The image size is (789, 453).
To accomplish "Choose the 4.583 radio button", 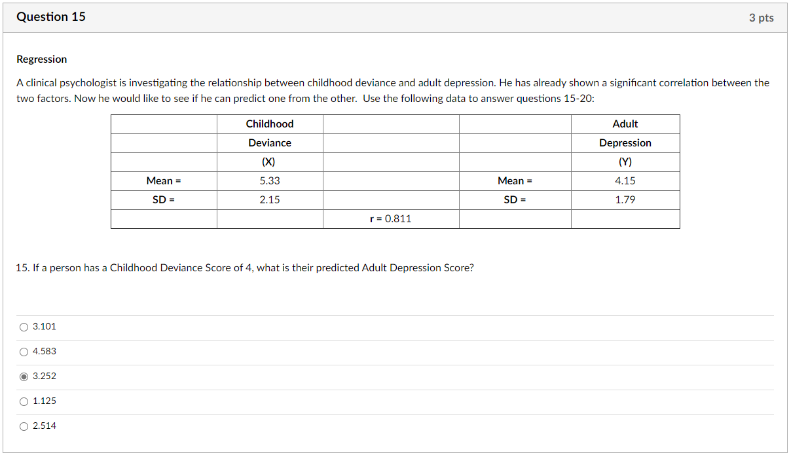I will point(24,351).
